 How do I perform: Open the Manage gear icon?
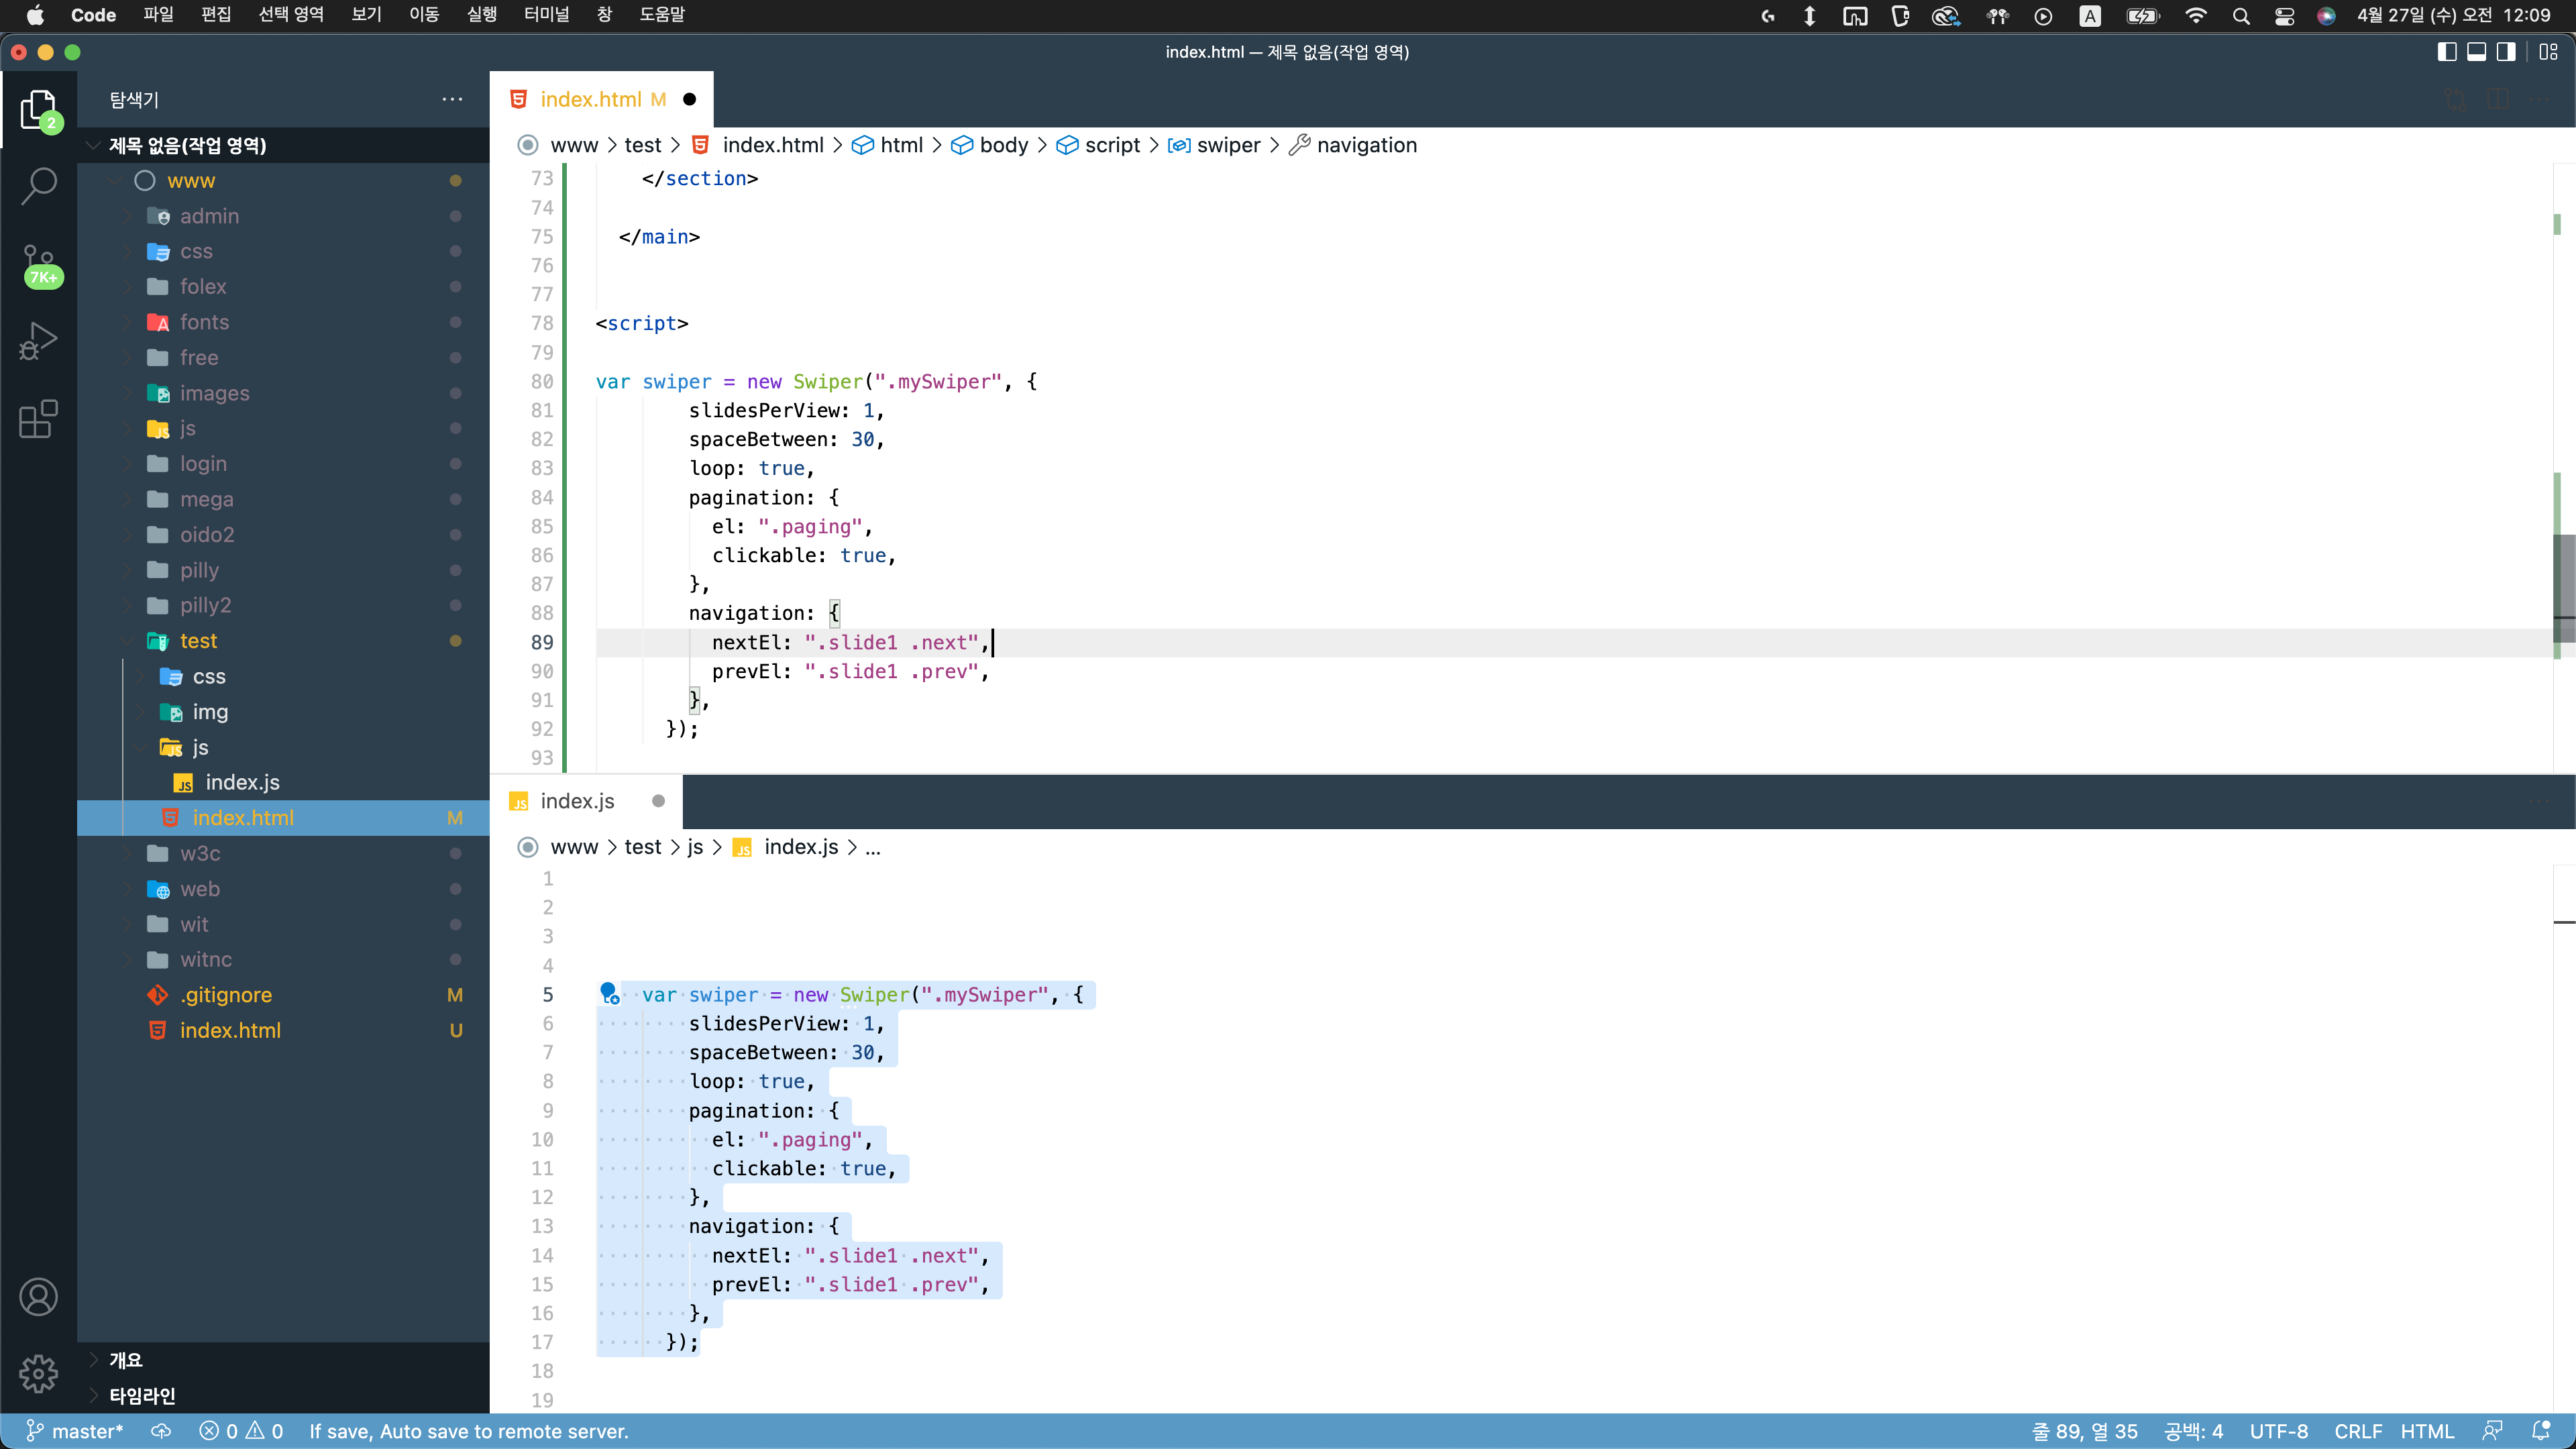pos(39,1373)
